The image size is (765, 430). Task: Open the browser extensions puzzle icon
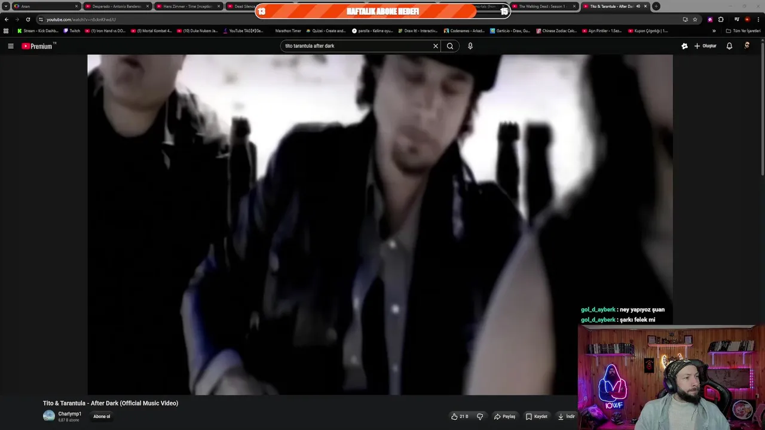pos(721,19)
